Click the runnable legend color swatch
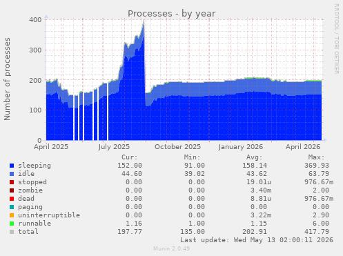The height and width of the screenshot is (256, 343). click(x=12, y=224)
